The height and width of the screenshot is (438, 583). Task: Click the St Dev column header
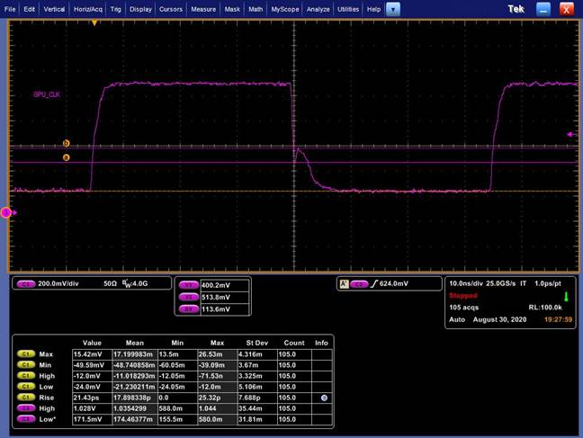pyautogui.click(x=257, y=343)
